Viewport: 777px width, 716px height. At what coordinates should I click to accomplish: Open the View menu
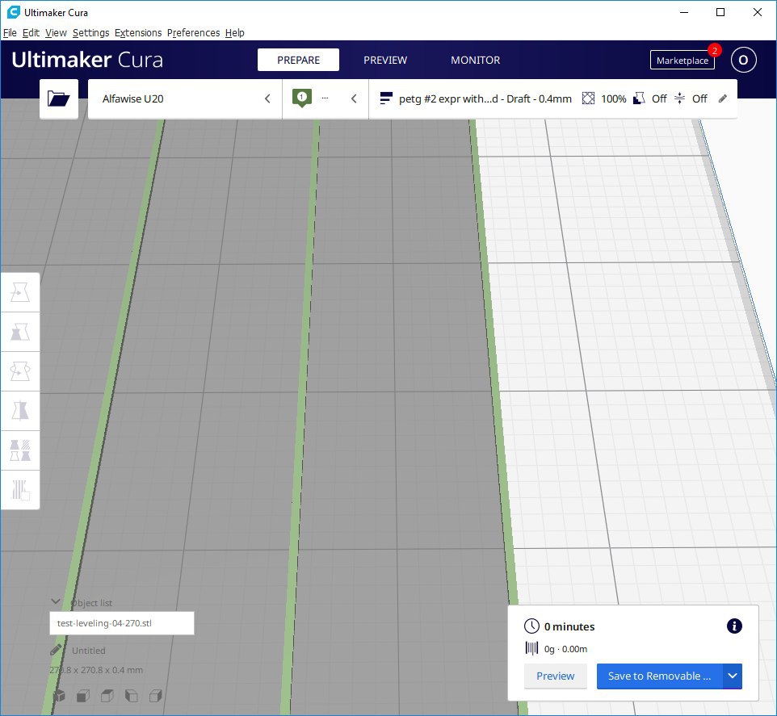coord(56,32)
